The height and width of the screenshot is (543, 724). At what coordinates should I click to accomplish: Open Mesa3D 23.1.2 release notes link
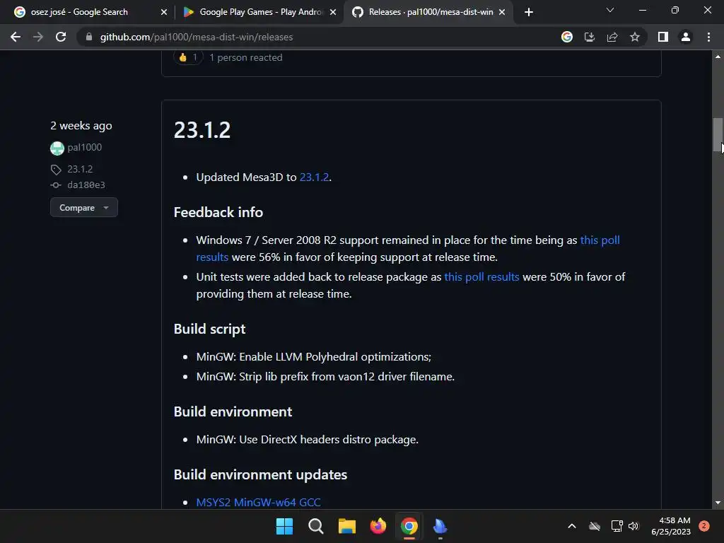[x=314, y=177]
